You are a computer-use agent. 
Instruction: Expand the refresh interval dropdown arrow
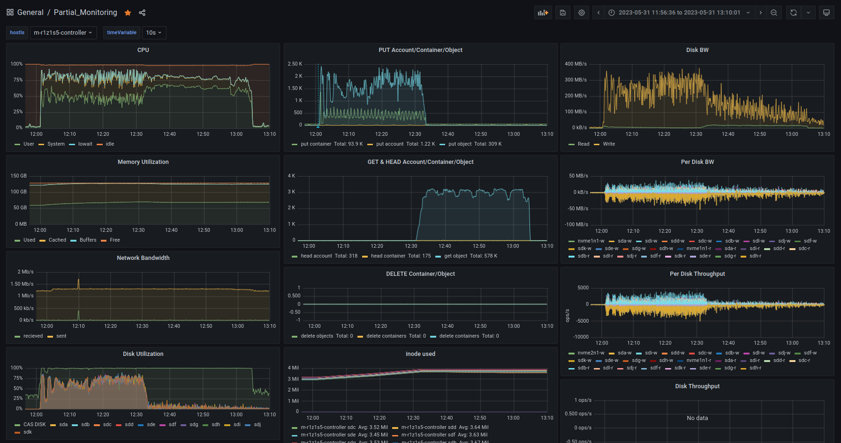pyautogui.click(x=809, y=13)
